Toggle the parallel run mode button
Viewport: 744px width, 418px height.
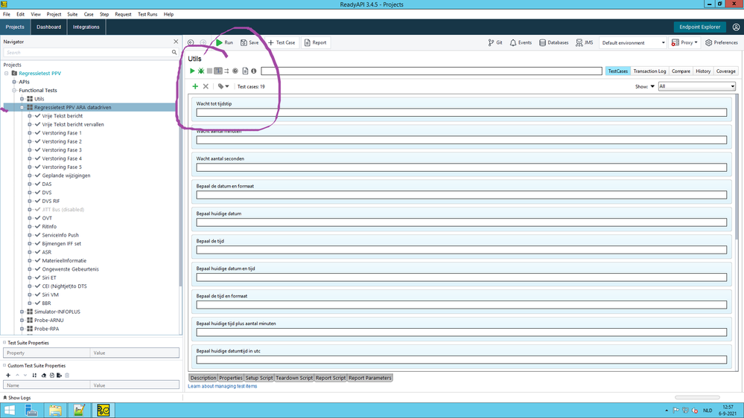tap(226, 71)
